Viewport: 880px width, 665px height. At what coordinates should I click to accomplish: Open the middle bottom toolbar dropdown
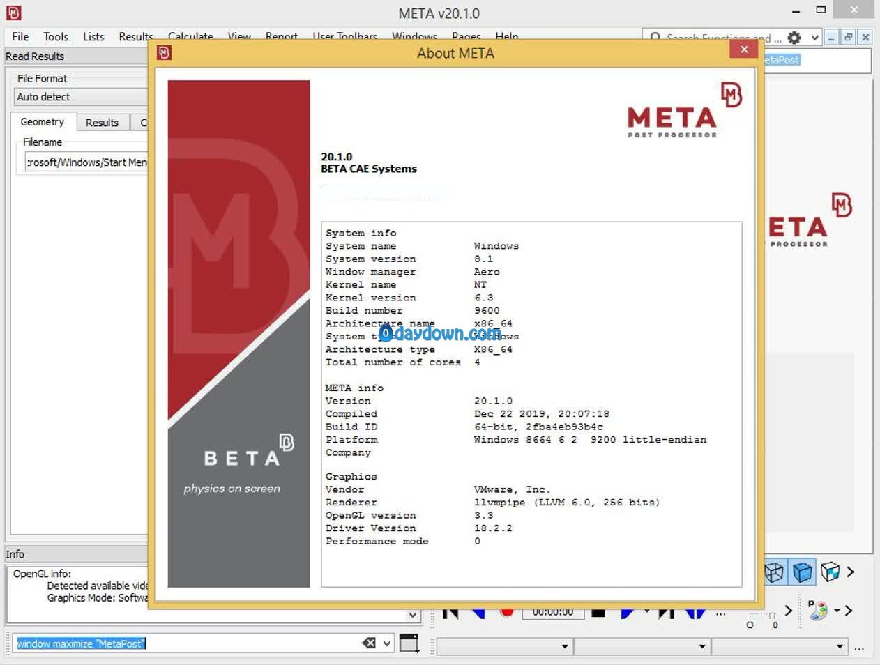[x=642, y=646]
